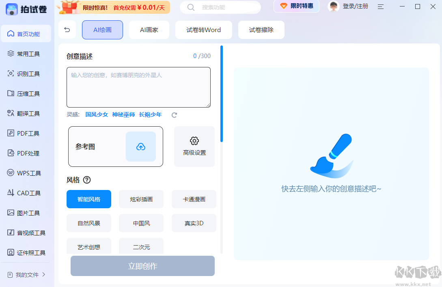Expand the 我的文件 section
Viewport: 442px width, 287px height.
click(26, 274)
